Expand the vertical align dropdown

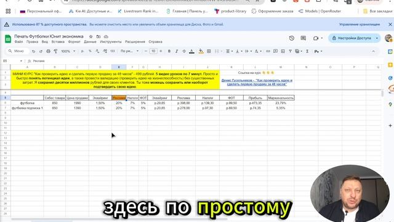click(x=241, y=51)
